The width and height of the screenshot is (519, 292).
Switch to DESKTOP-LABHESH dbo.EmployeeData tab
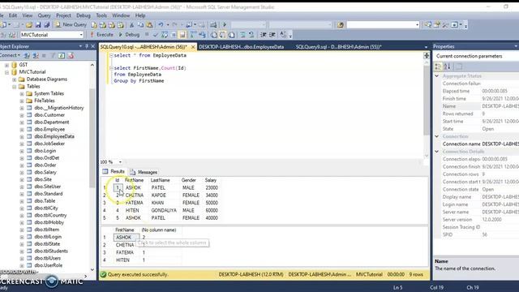point(242,47)
